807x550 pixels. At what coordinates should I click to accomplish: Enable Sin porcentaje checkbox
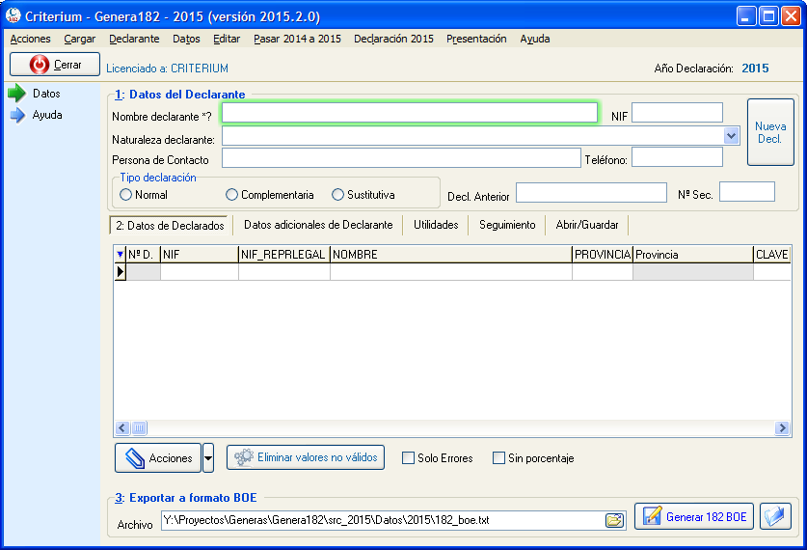point(498,457)
